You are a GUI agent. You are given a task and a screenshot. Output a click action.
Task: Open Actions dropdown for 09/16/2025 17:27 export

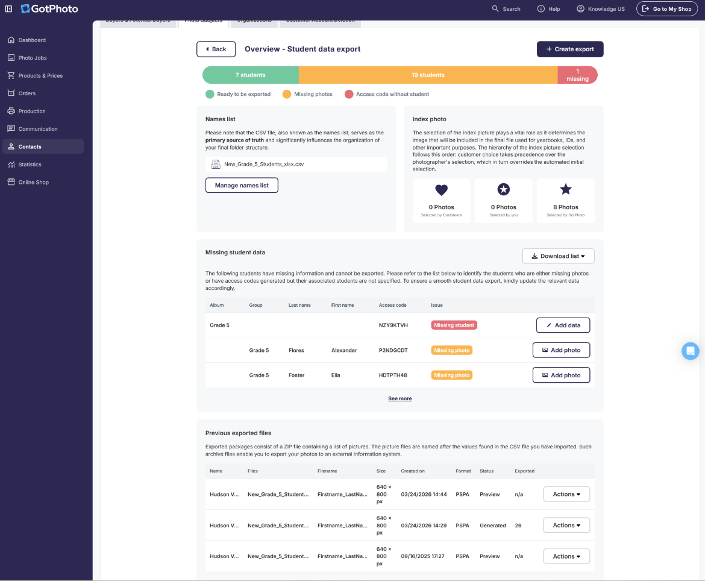pyautogui.click(x=566, y=556)
